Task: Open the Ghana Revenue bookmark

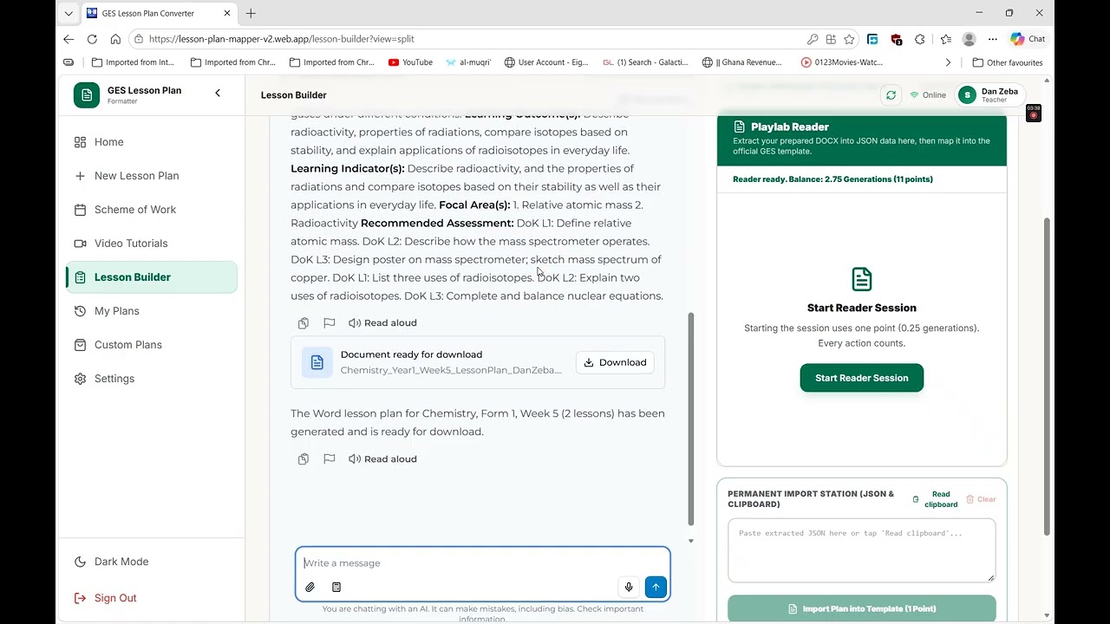Action: coord(742,62)
